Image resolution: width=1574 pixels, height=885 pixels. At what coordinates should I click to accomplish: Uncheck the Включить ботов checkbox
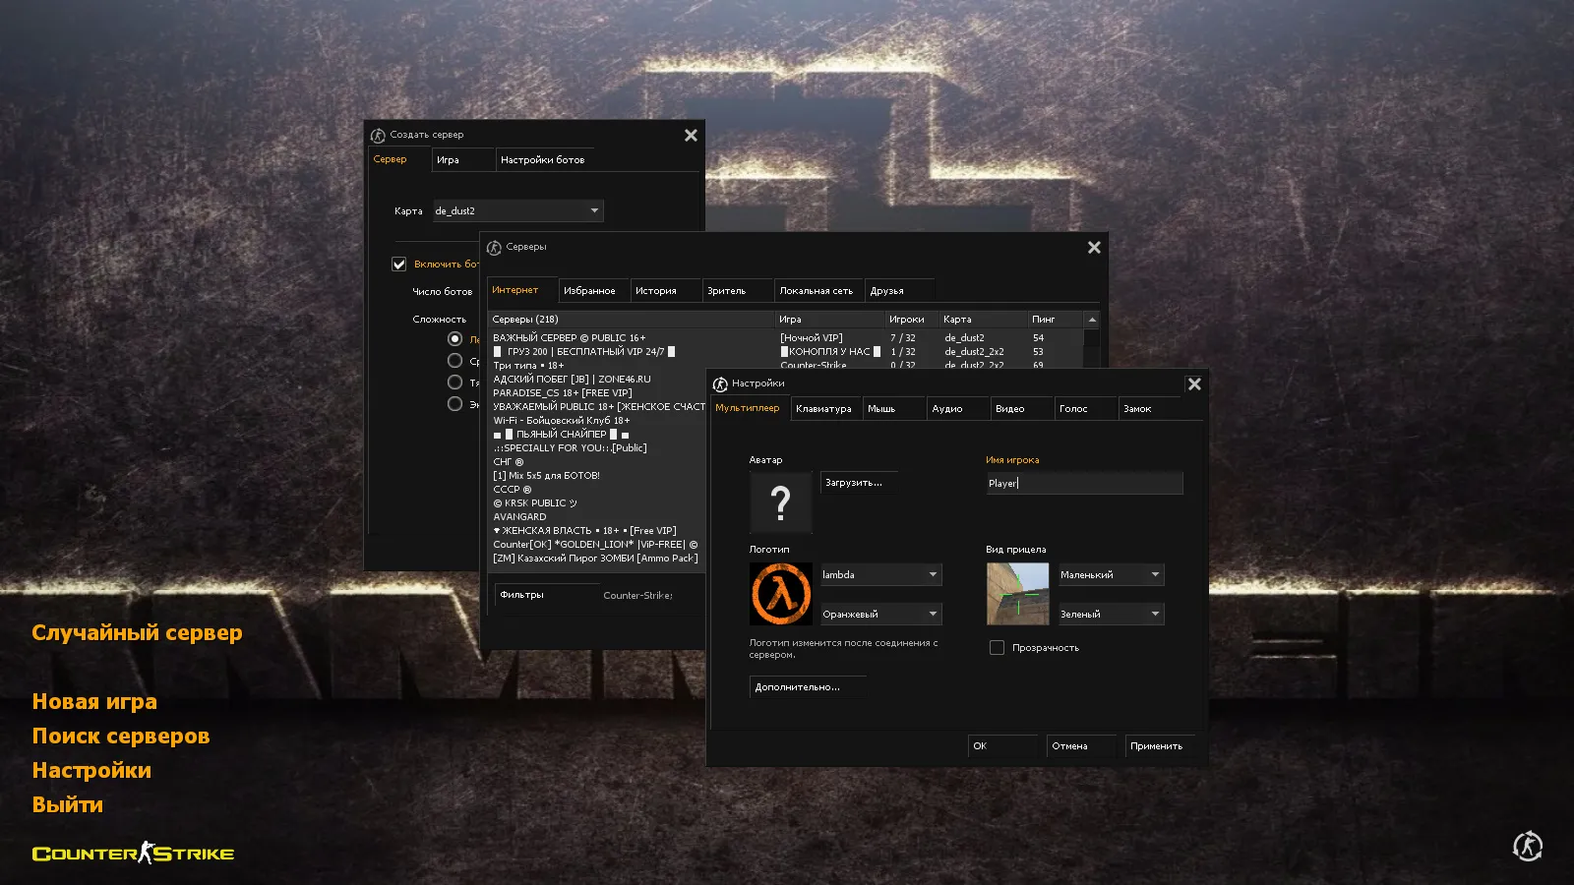click(x=398, y=264)
